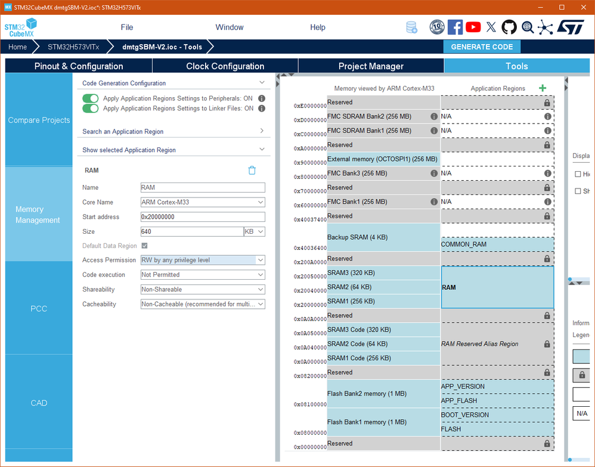Select the COMMON_RAM application region
595x467 pixels.
[497, 244]
